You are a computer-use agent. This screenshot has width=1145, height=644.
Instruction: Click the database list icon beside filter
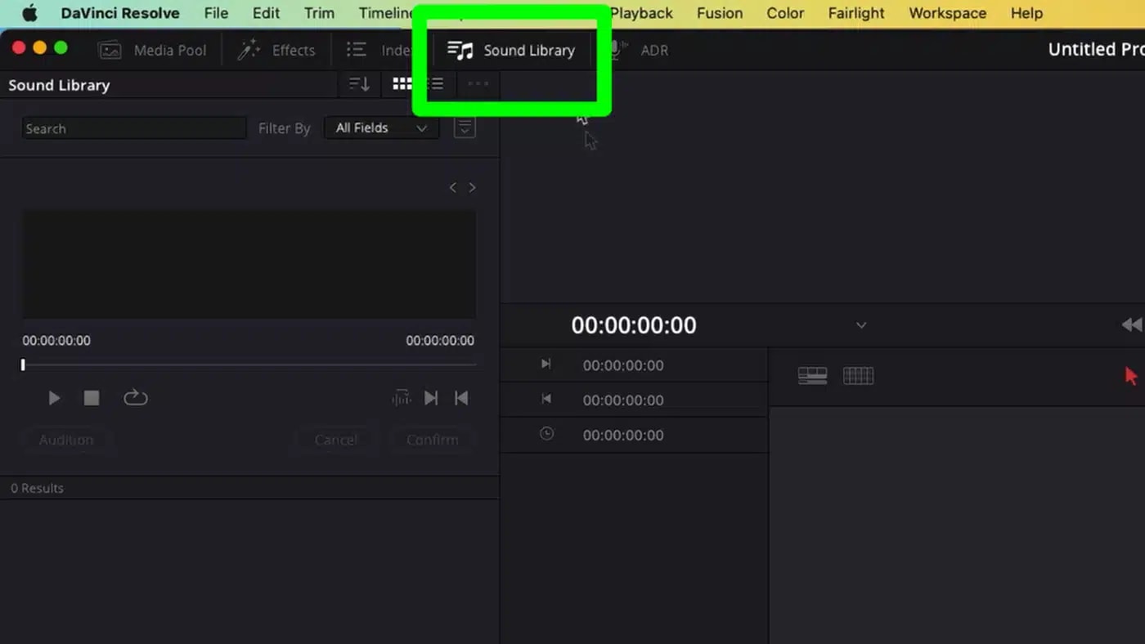pos(465,128)
